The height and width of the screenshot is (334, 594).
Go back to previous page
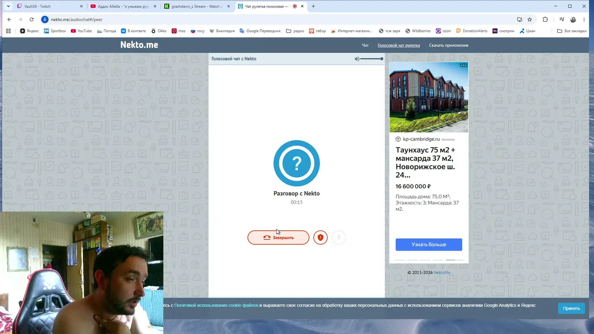click(9, 19)
